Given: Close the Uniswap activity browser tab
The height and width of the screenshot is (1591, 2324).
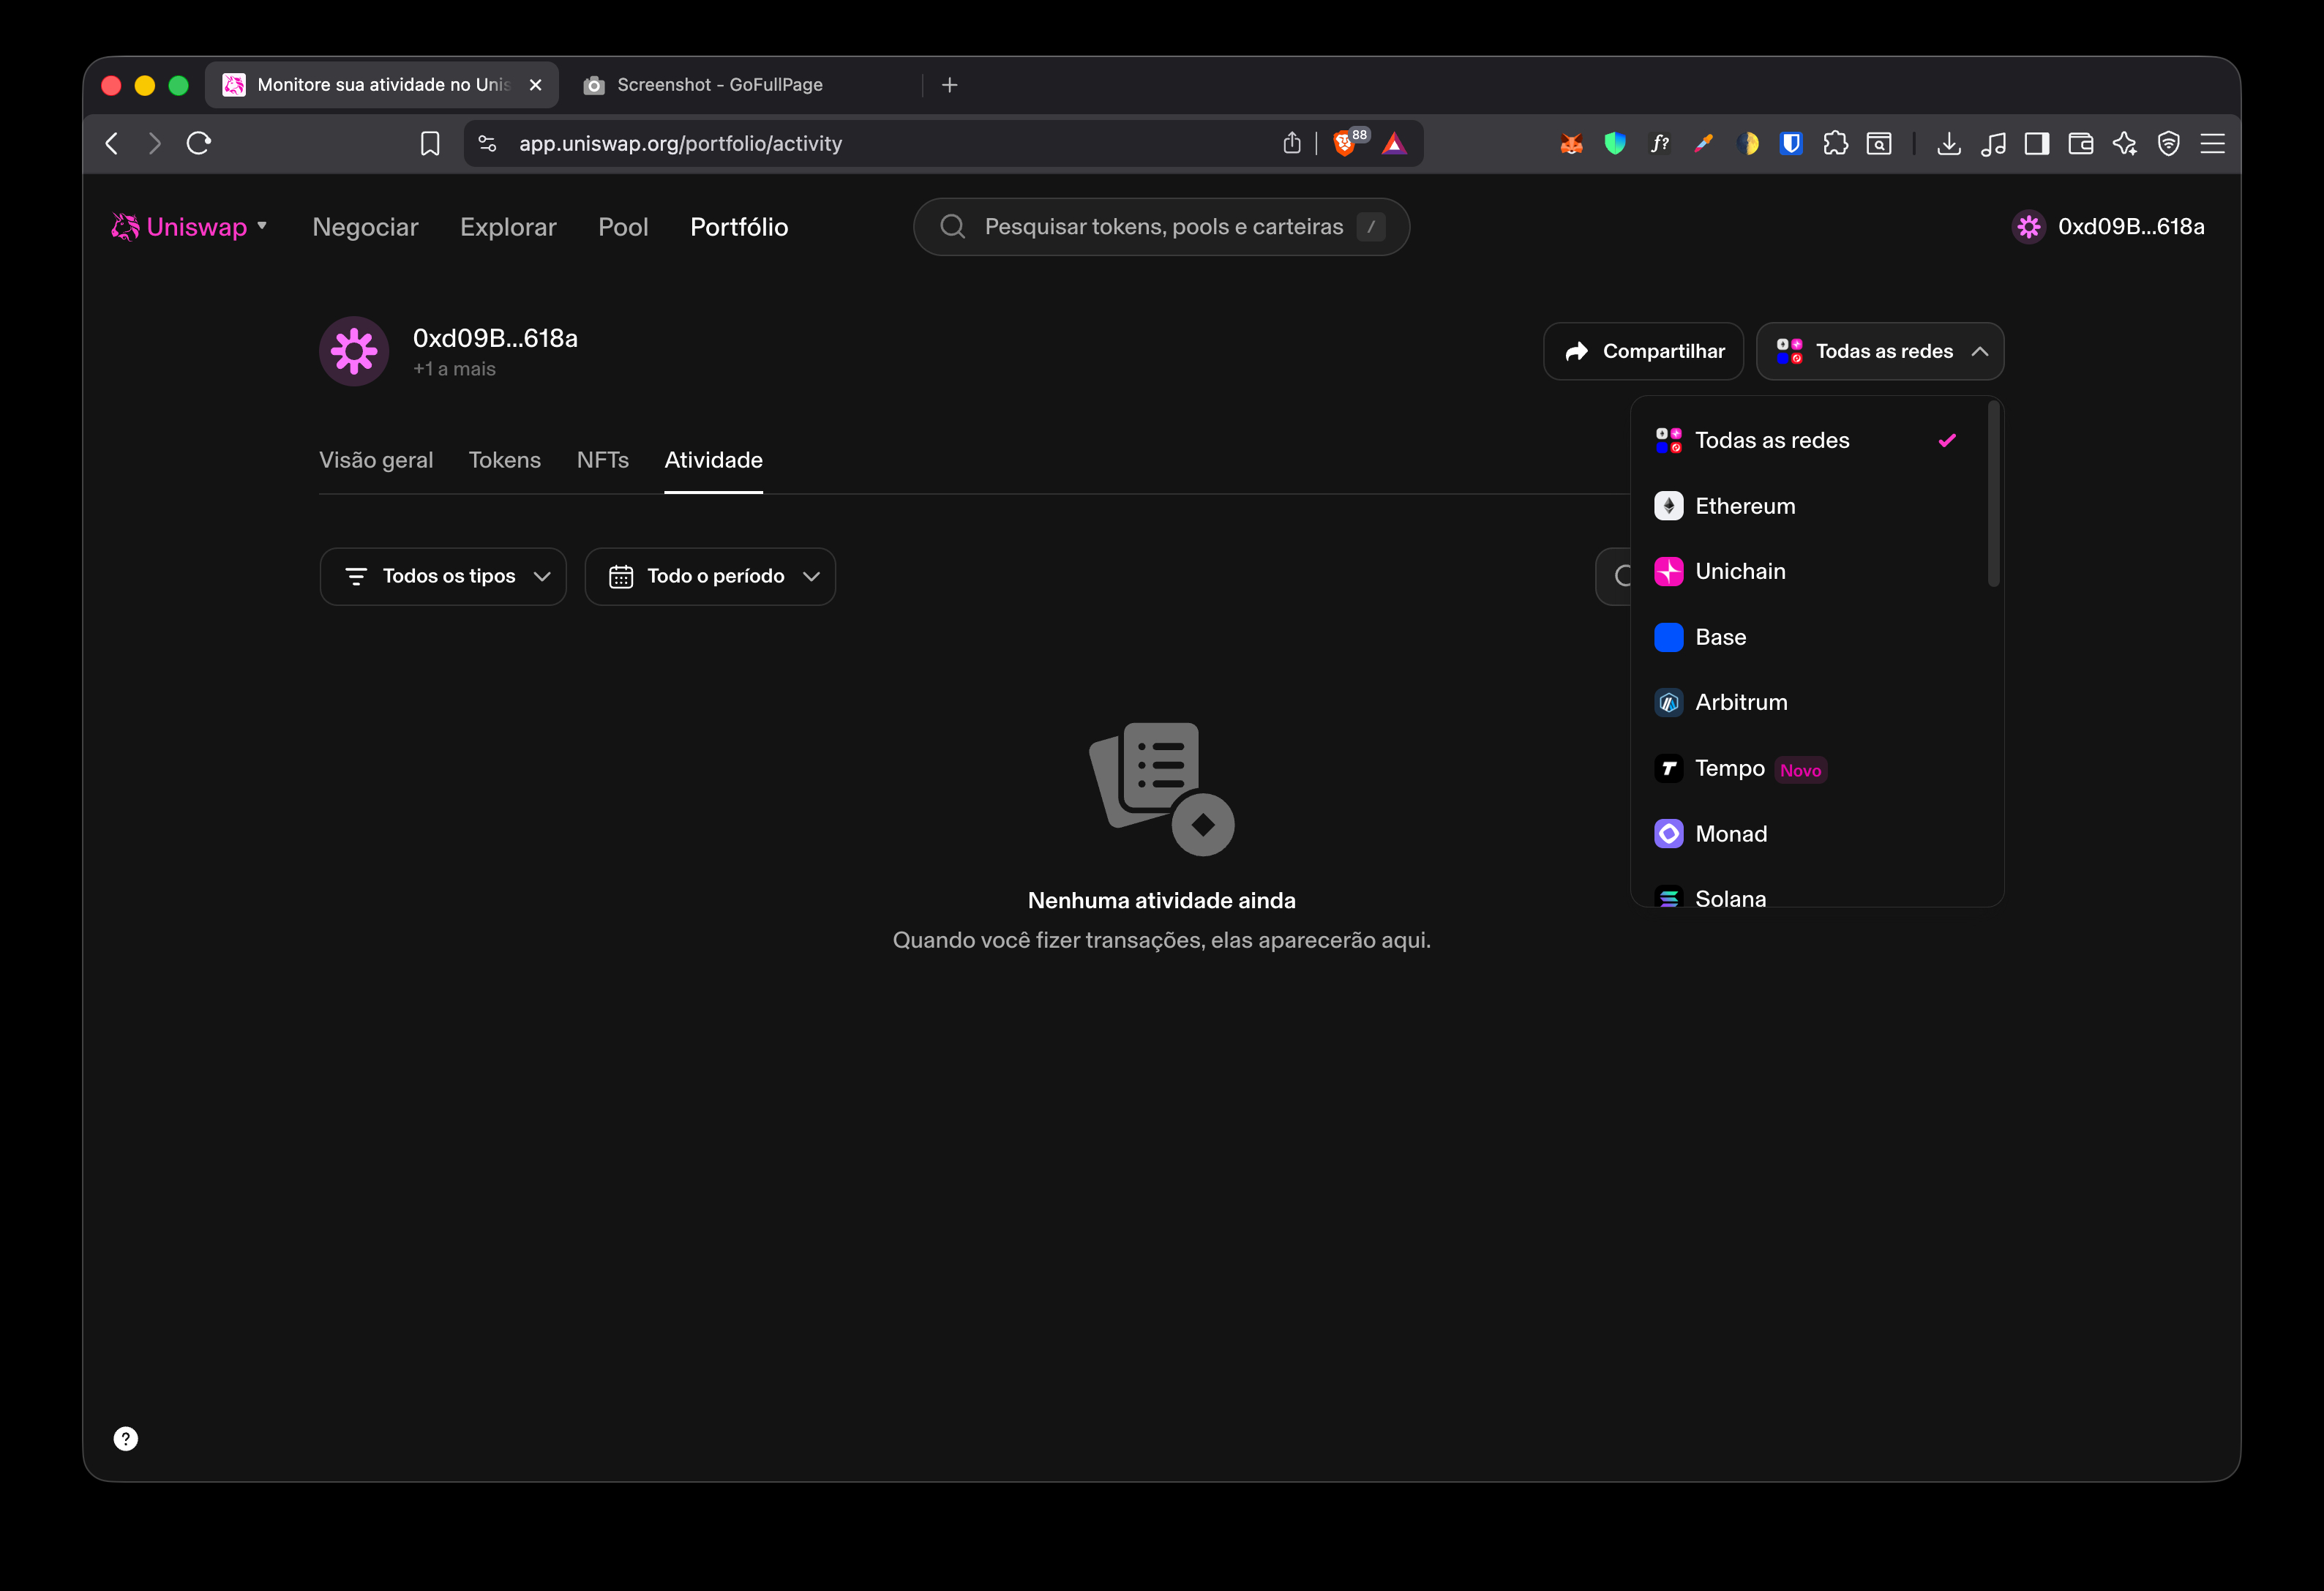Looking at the screenshot, I should [x=536, y=85].
